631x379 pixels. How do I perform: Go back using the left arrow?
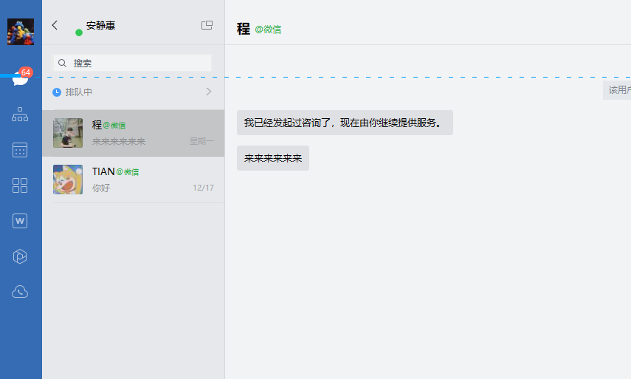[x=55, y=25]
